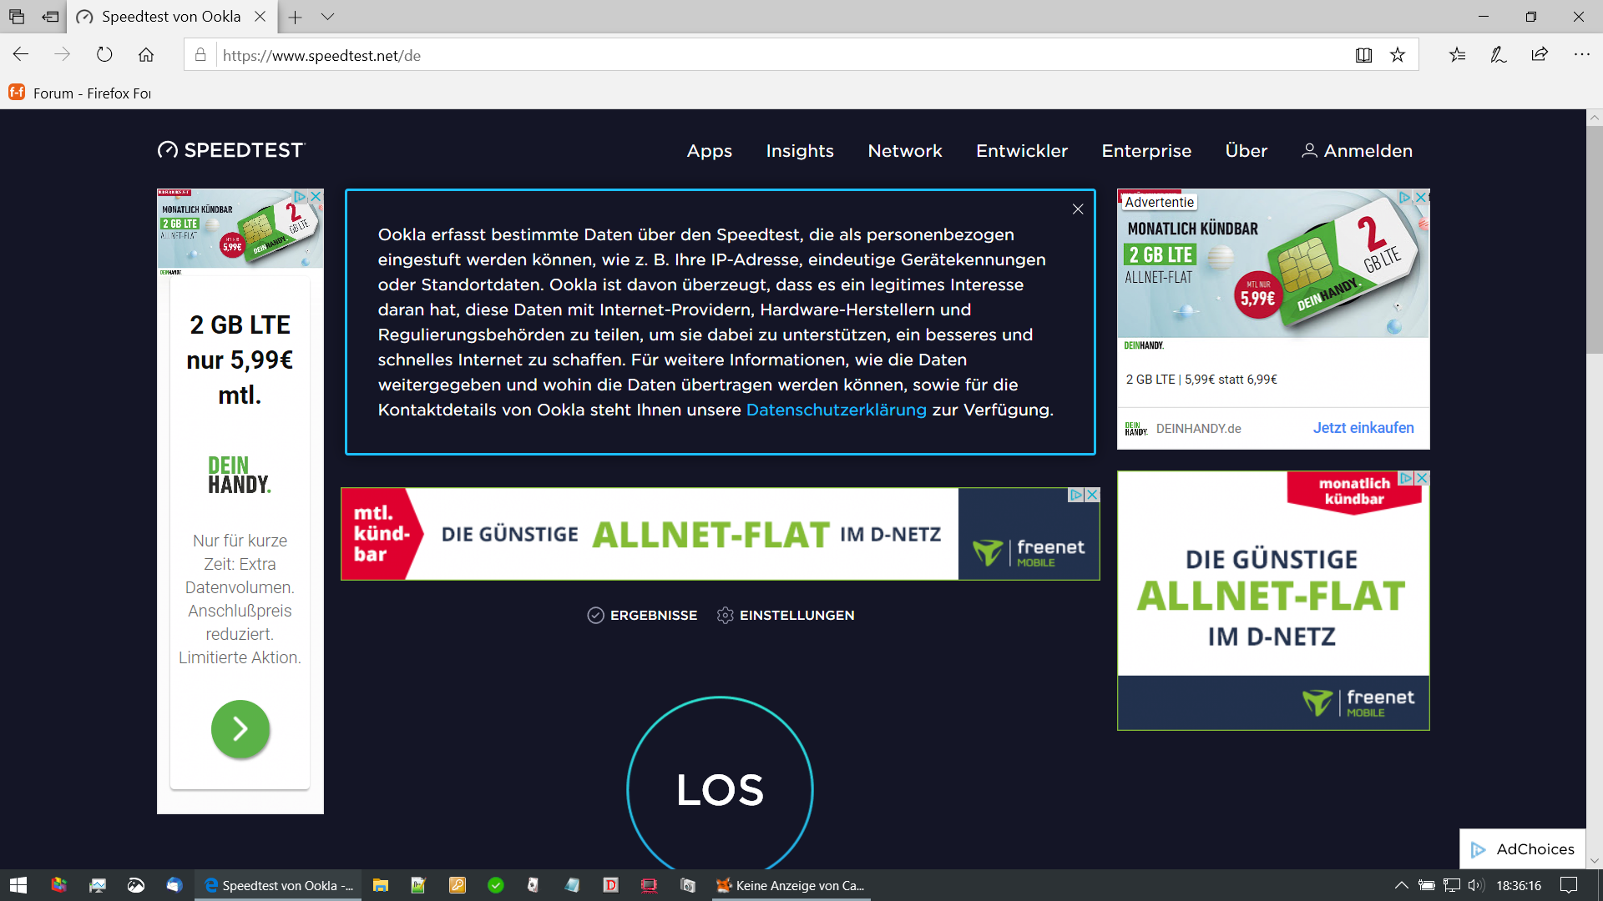Screen dimensions: 1603x901
Task: Click the Home icon in toolbar
Action: [146, 55]
